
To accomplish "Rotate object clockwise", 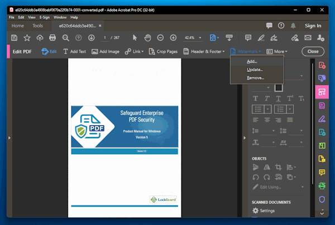I will click(267, 177).
